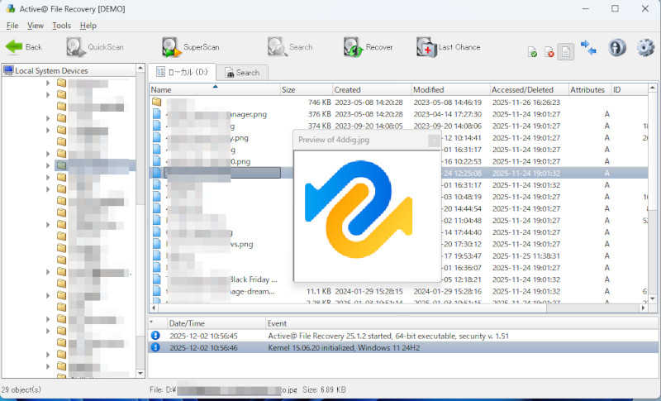This screenshot has width=661, height=401.
Task: Click the file list horizontal scroll-right arrow
Action: [644, 308]
